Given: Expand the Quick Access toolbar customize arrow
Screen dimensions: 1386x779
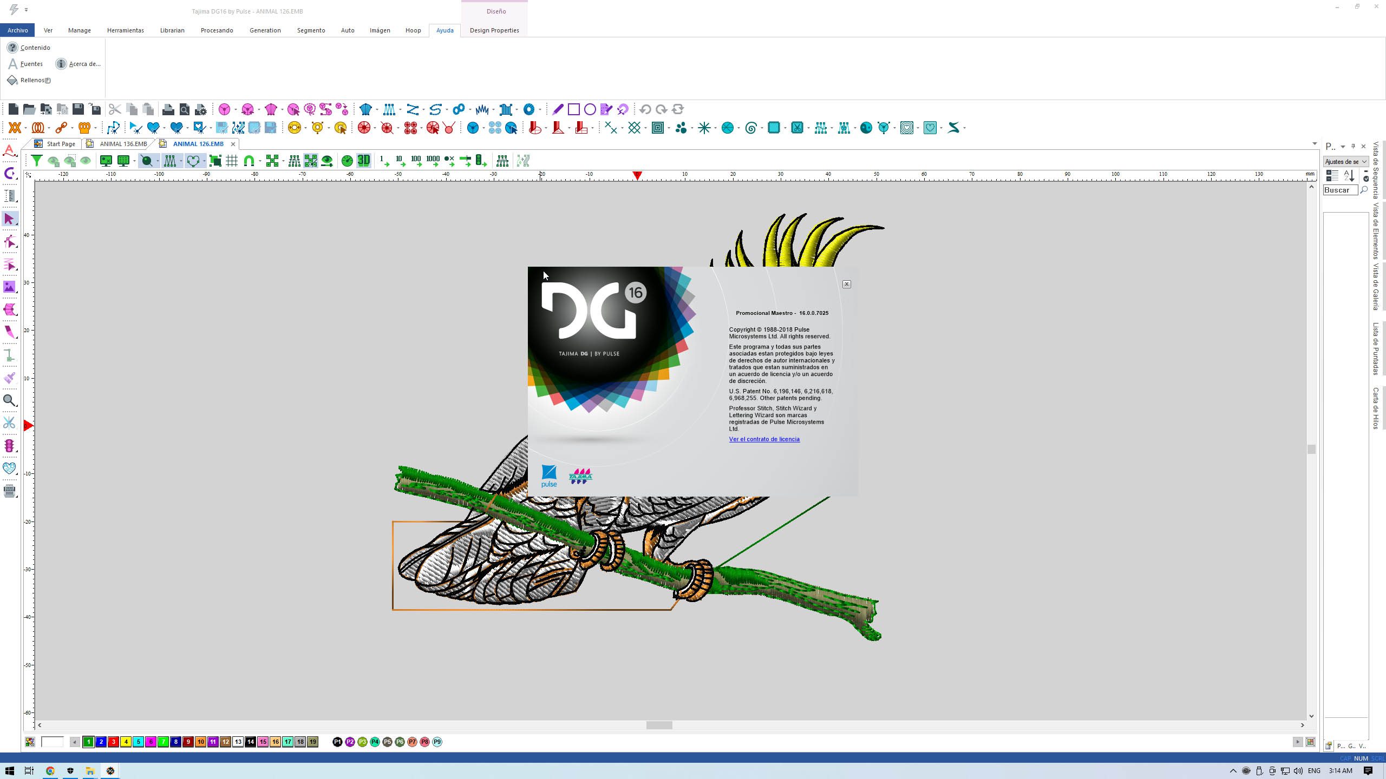Looking at the screenshot, I should pyautogui.click(x=26, y=10).
